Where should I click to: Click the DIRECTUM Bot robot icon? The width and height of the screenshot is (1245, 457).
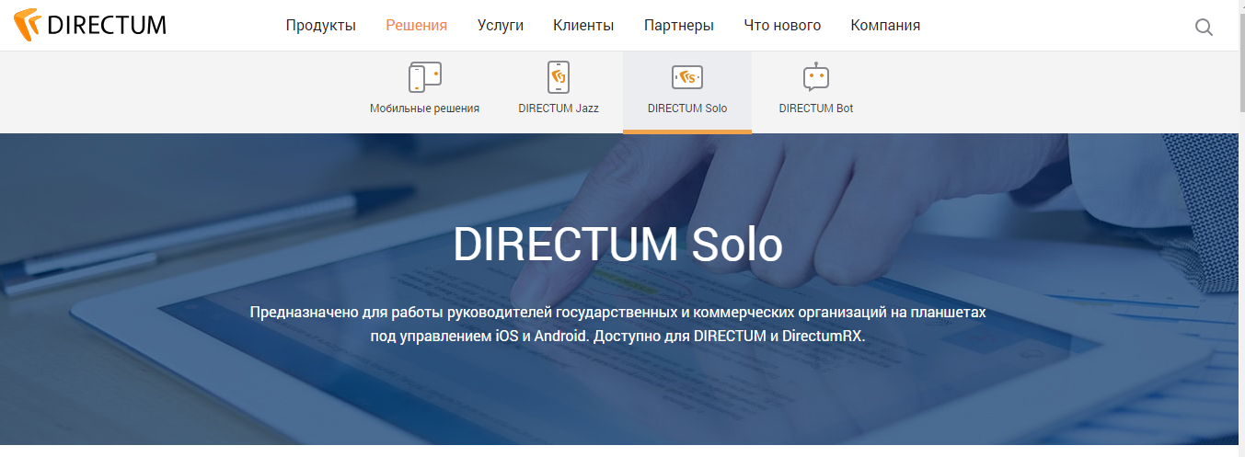(x=815, y=77)
